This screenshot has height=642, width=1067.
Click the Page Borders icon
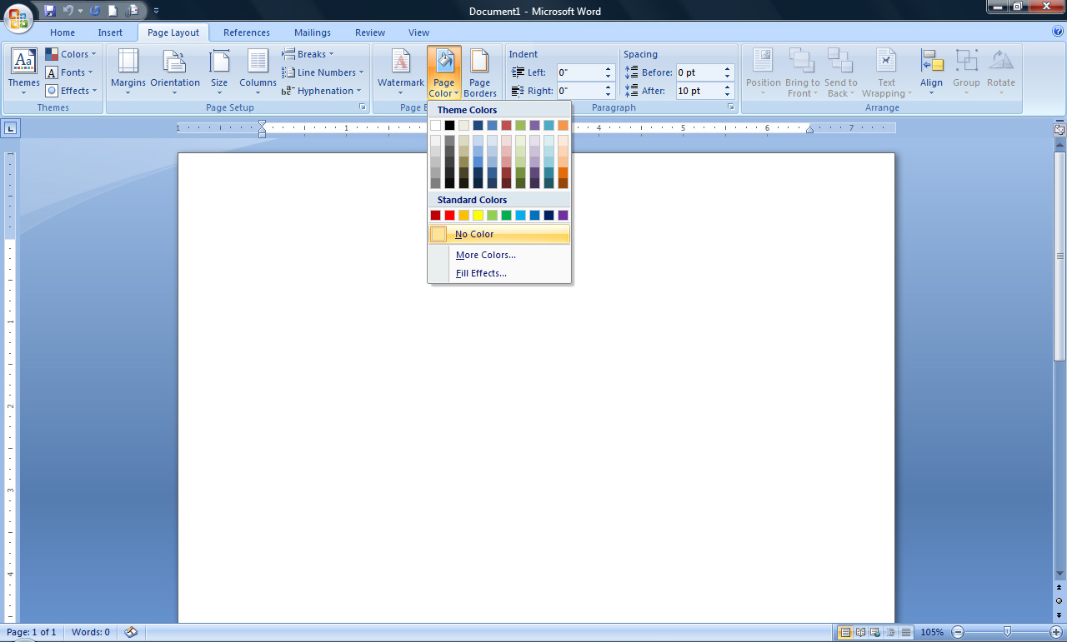tap(479, 72)
